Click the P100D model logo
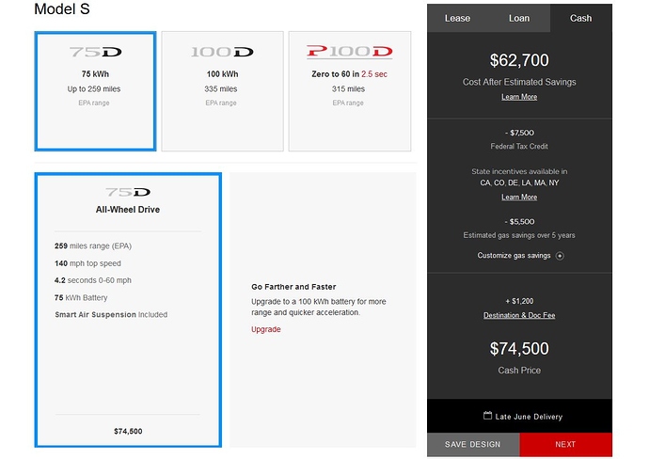 tap(349, 53)
